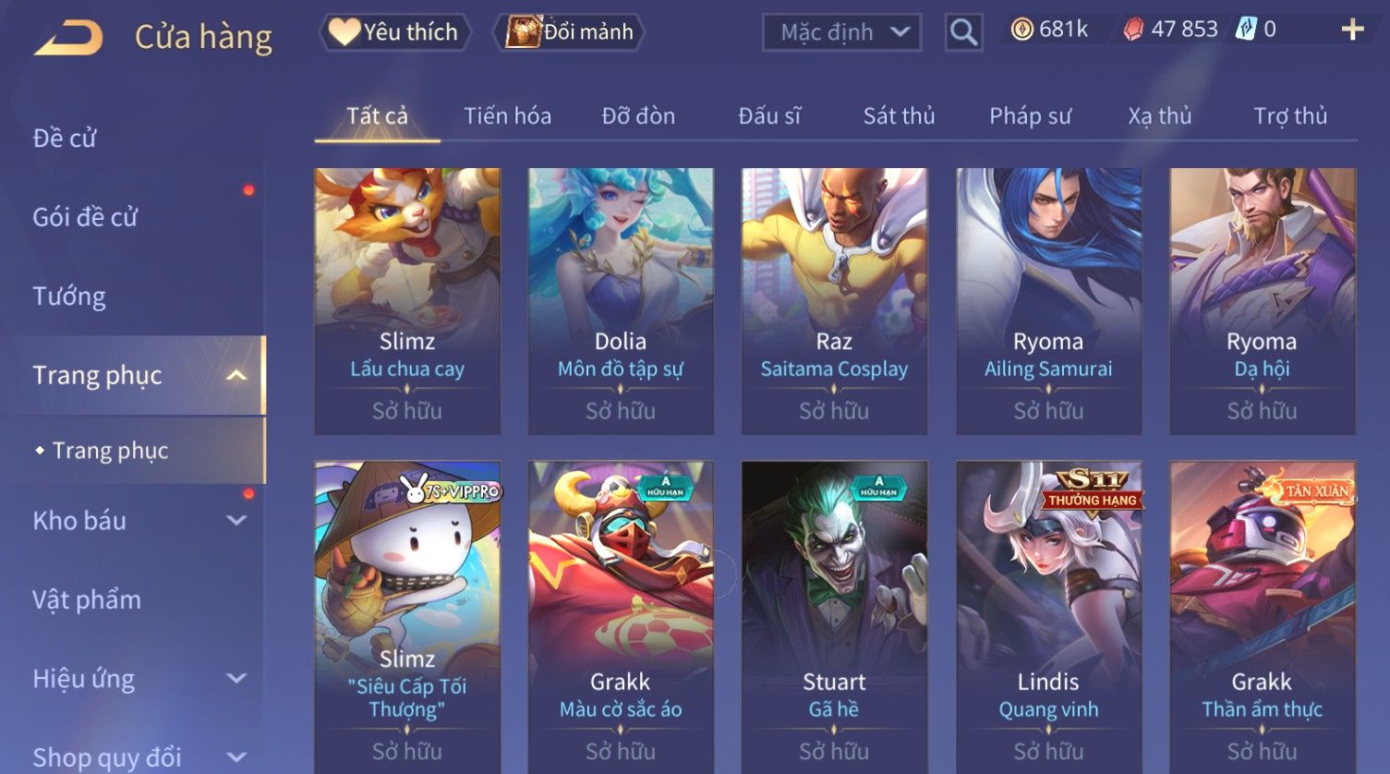Open Yêu thích favorites heart button
Screen dimensions: 1390x774
(x=395, y=32)
